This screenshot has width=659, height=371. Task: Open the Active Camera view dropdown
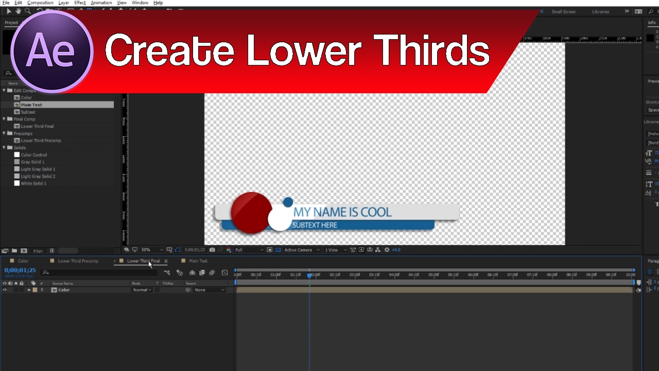(302, 250)
